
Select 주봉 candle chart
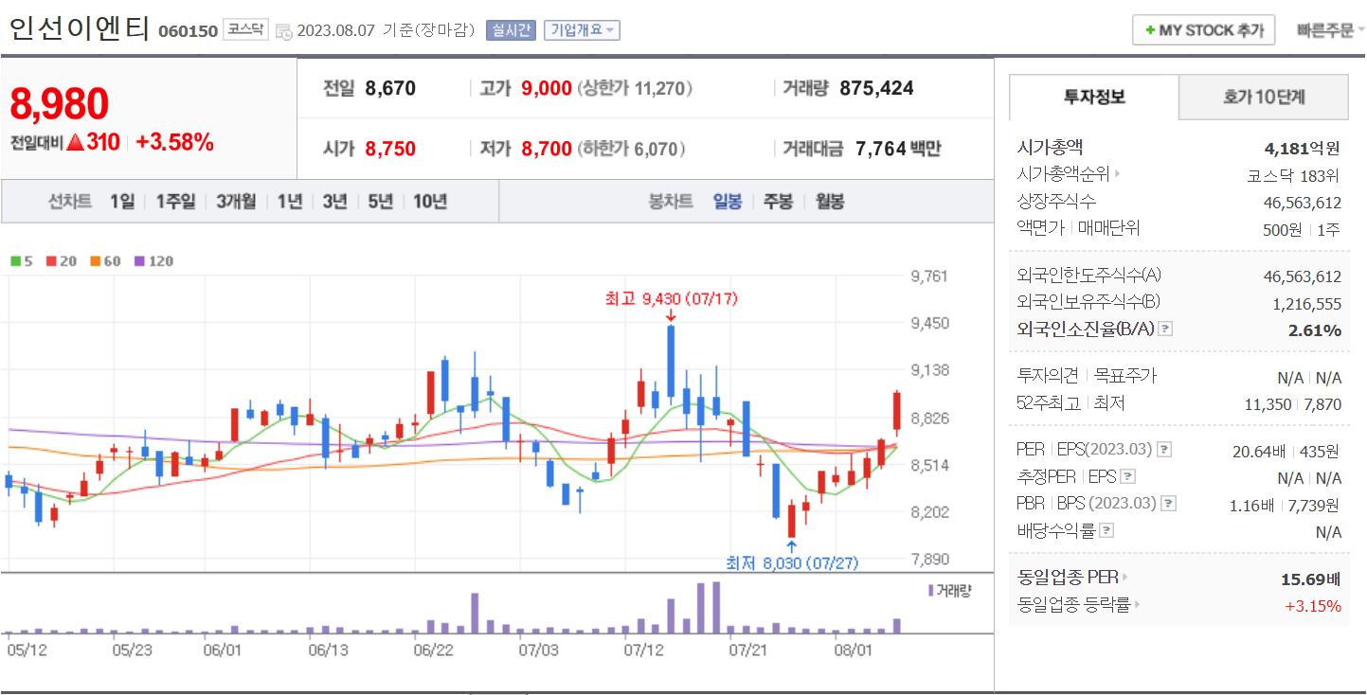(778, 201)
